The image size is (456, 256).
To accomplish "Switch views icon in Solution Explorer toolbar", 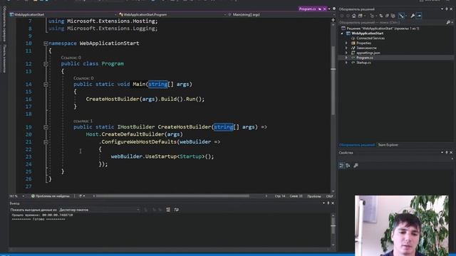I will tap(361, 16).
